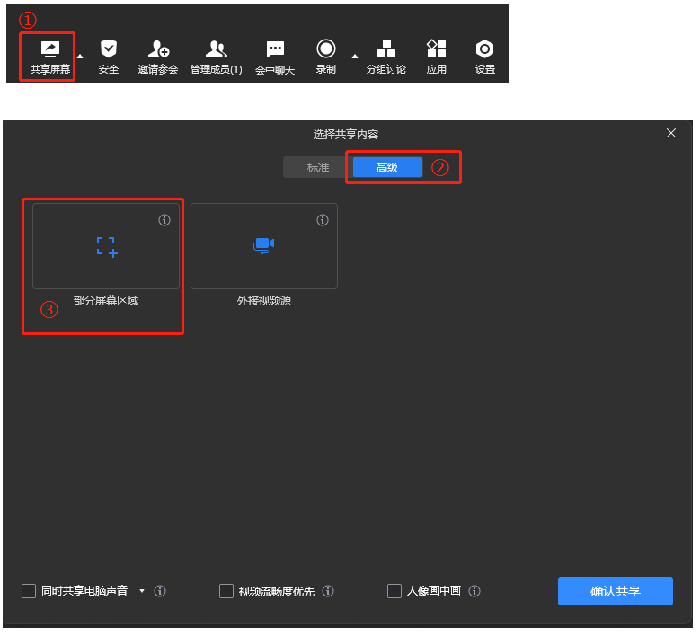Enable 人像画中画 checkbox

[x=394, y=591]
